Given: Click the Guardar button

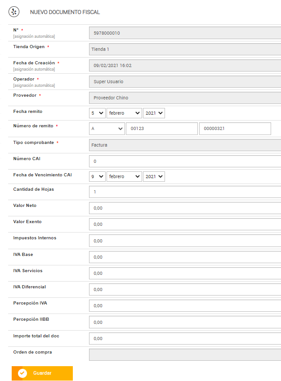Looking at the screenshot, I should click(x=42, y=373).
